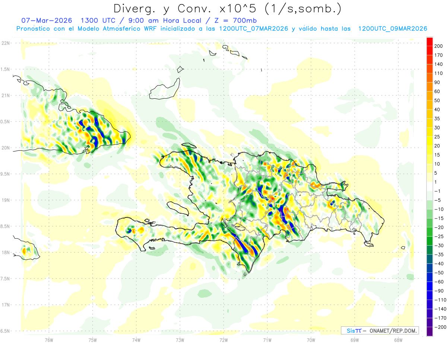Click the "70W" longitude axis label
This screenshot has width=447, height=345.
point(311,340)
